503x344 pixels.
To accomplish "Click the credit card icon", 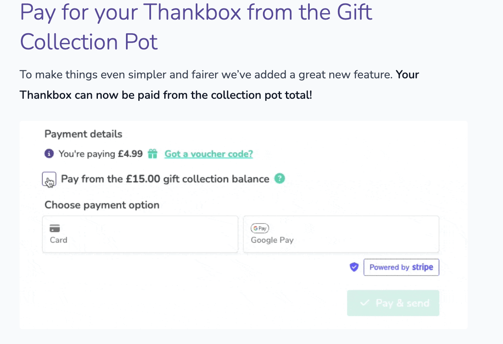I will 55,229.
